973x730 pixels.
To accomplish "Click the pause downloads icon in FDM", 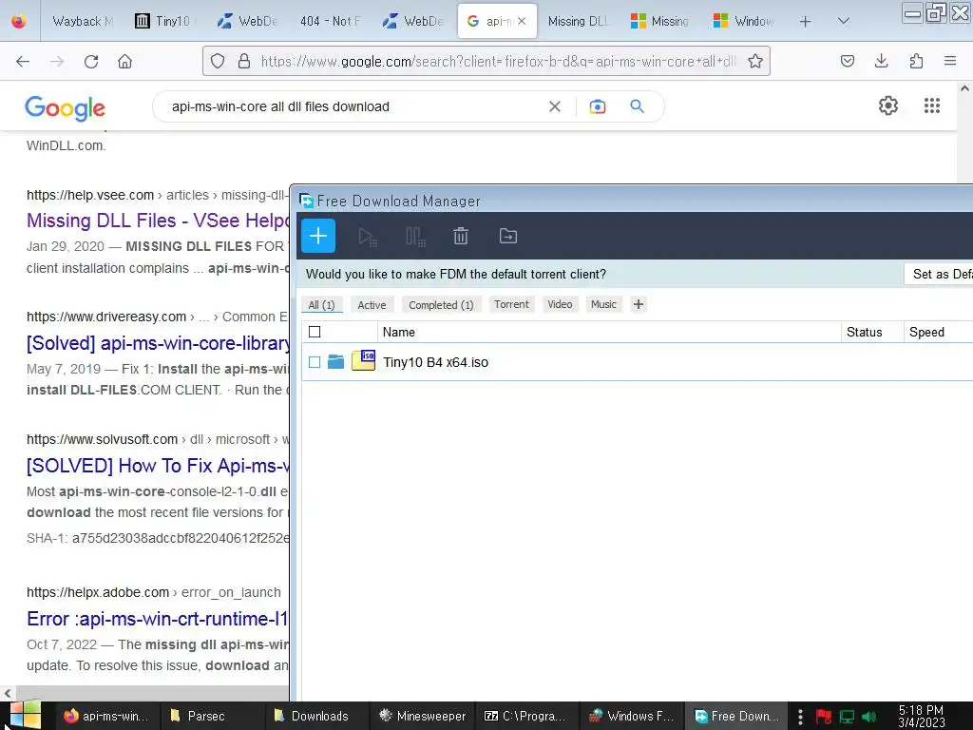I will 415,237.
